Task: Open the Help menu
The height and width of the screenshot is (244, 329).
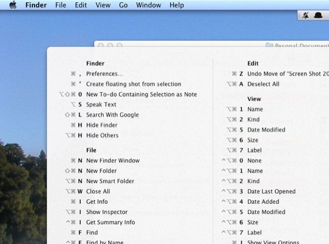Action: [176, 5]
